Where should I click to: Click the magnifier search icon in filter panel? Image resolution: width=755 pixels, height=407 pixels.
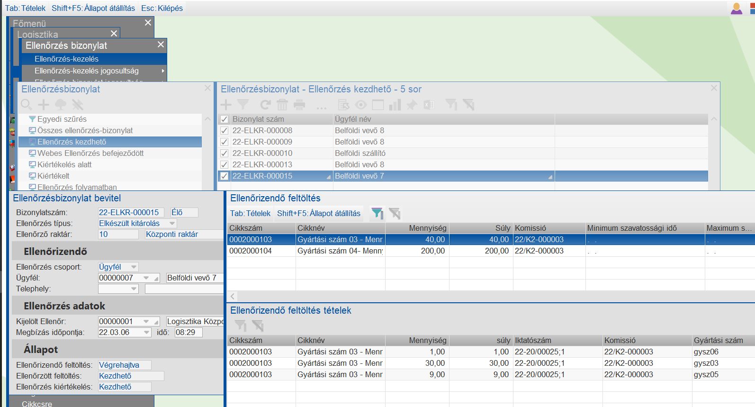click(x=27, y=105)
